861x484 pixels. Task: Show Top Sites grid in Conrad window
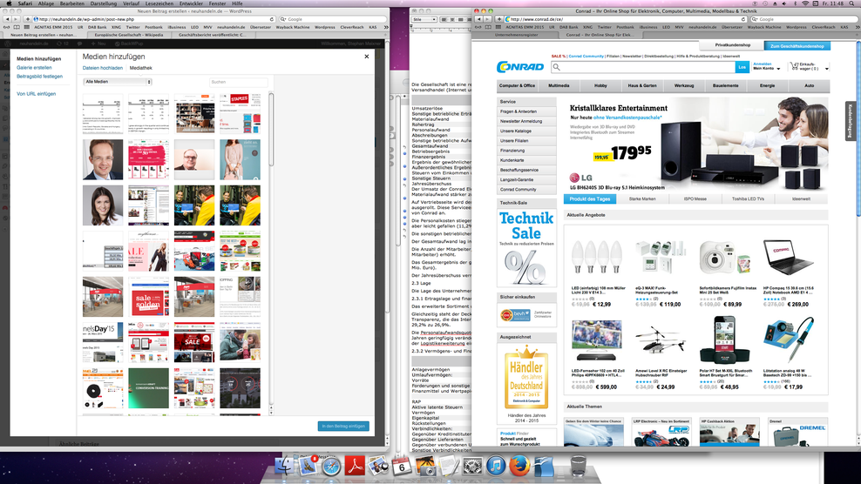point(498,27)
